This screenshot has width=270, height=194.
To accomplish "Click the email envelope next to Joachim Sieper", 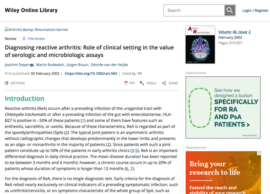I will [x=32, y=65].
